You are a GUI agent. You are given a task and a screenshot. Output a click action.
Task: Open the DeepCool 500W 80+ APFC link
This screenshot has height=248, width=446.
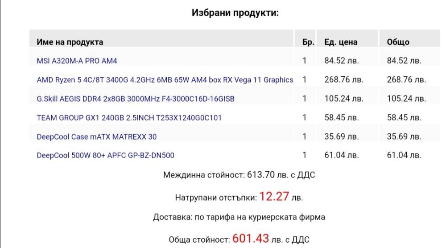click(x=105, y=156)
